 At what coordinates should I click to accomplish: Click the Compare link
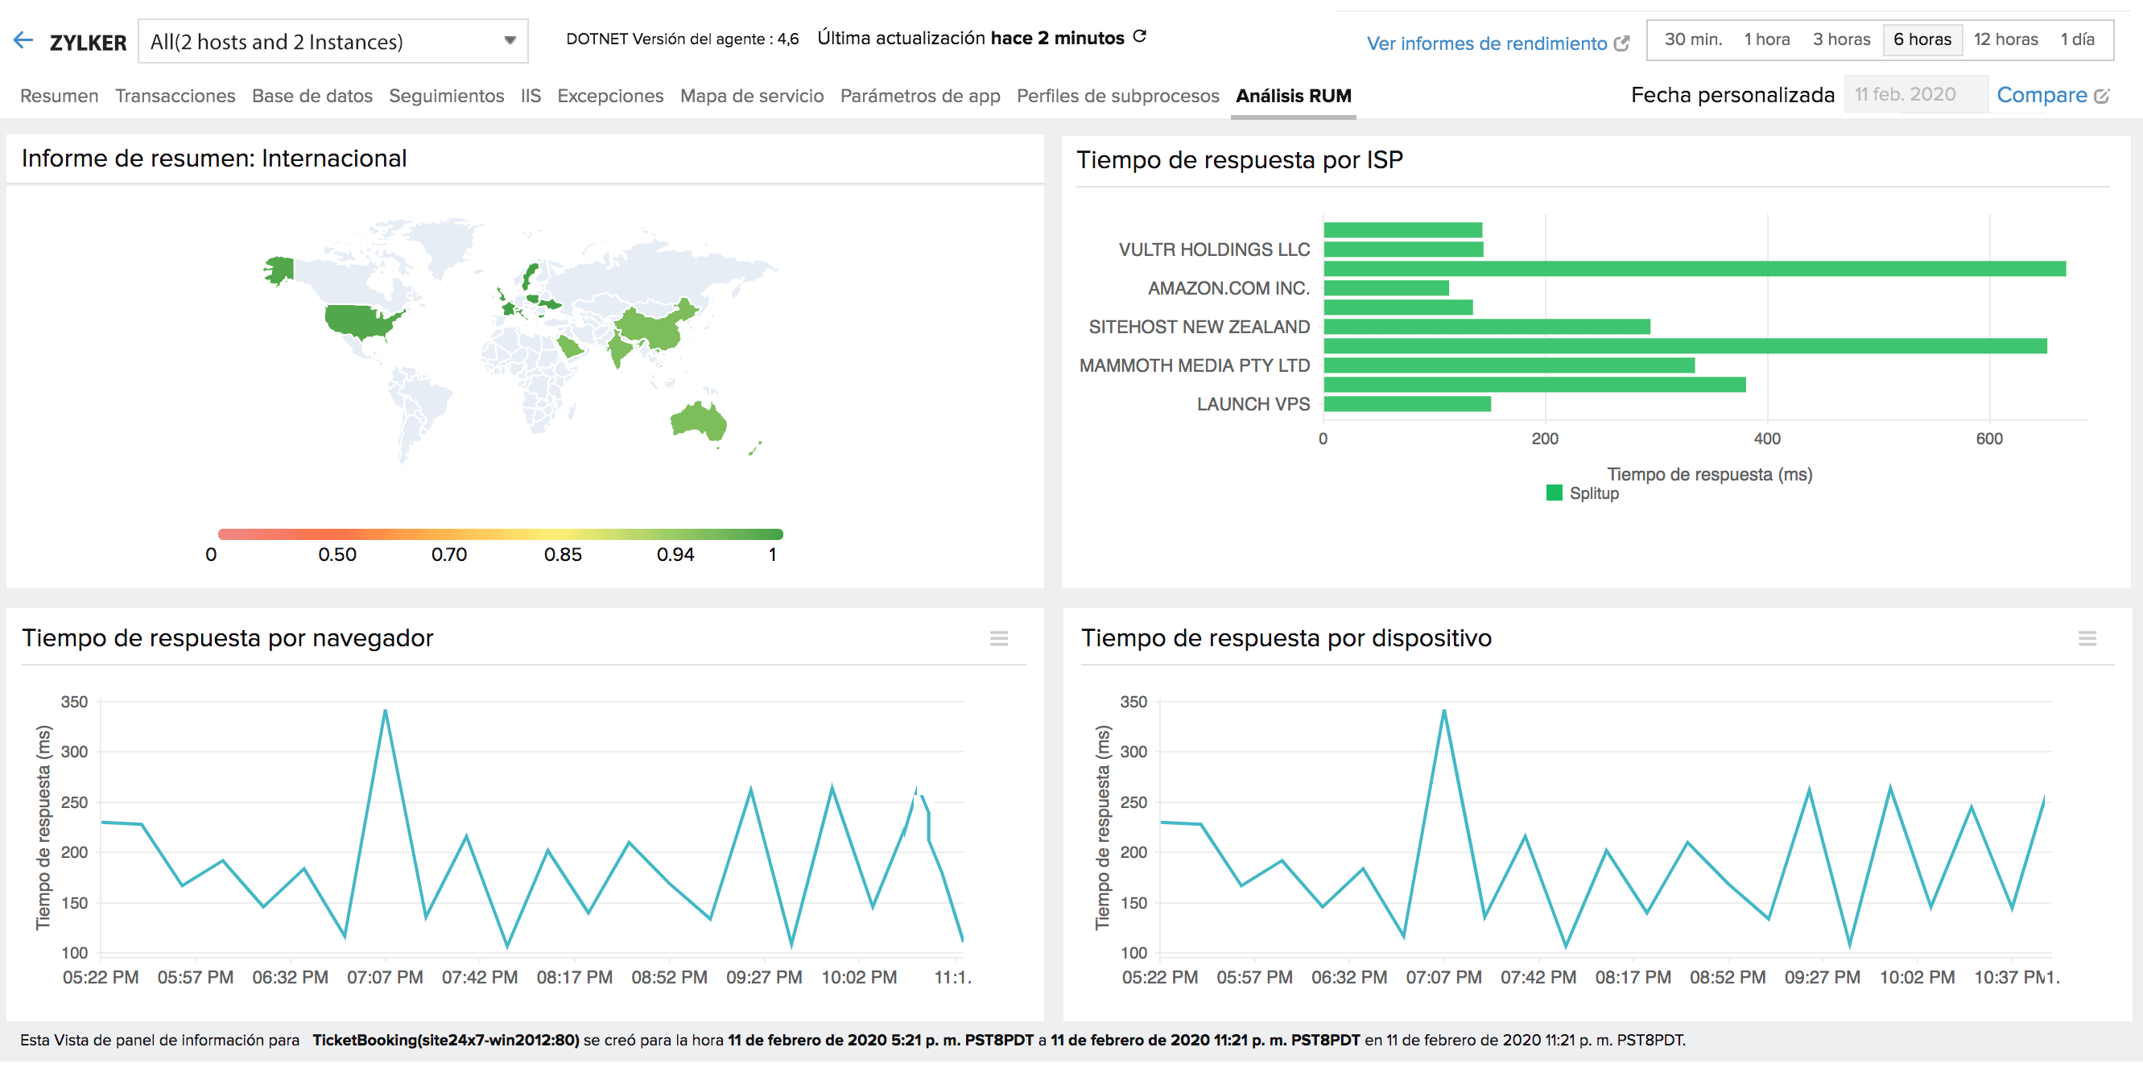click(2042, 95)
